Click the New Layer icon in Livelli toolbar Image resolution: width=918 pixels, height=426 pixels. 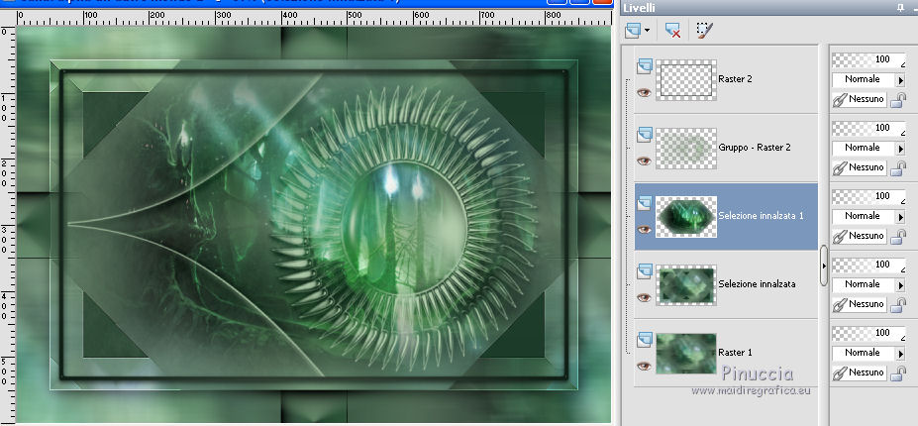pyautogui.click(x=634, y=31)
